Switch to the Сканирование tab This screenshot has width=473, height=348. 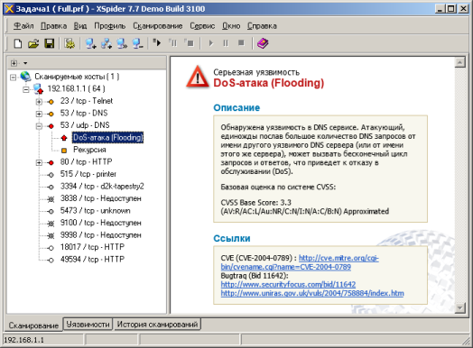tap(33, 325)
